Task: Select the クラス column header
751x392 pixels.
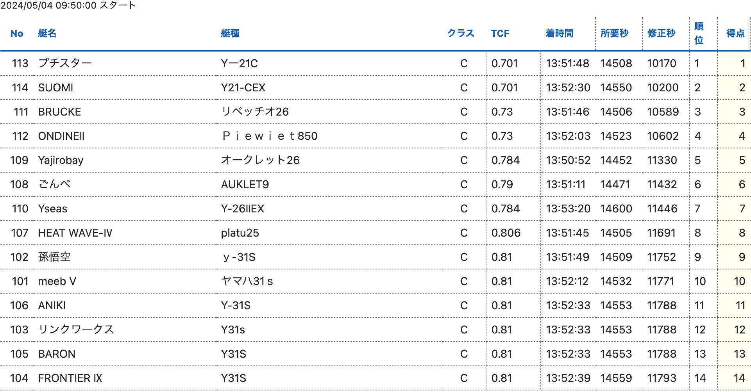Action: 461,34
